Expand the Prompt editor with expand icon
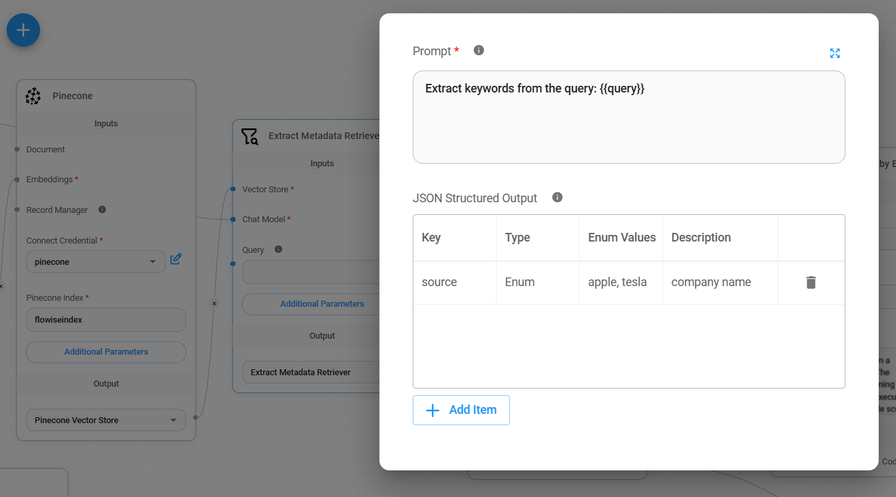 pyautogui.click(x=835, y=53)
